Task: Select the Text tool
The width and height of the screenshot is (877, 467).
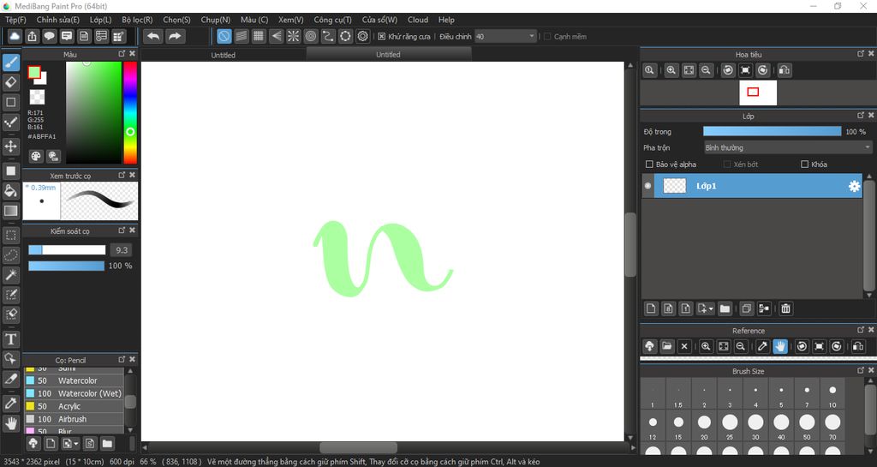Action: pyautogui.click(x=10, y=339)
